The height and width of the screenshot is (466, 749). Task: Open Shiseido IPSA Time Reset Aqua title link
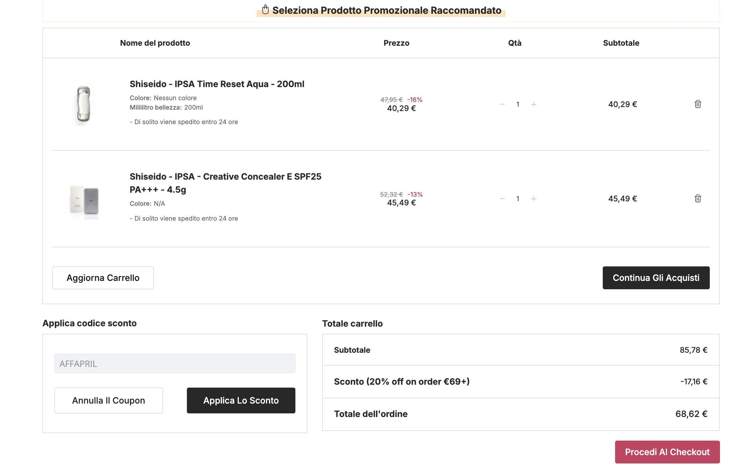(x=217, y=84)
